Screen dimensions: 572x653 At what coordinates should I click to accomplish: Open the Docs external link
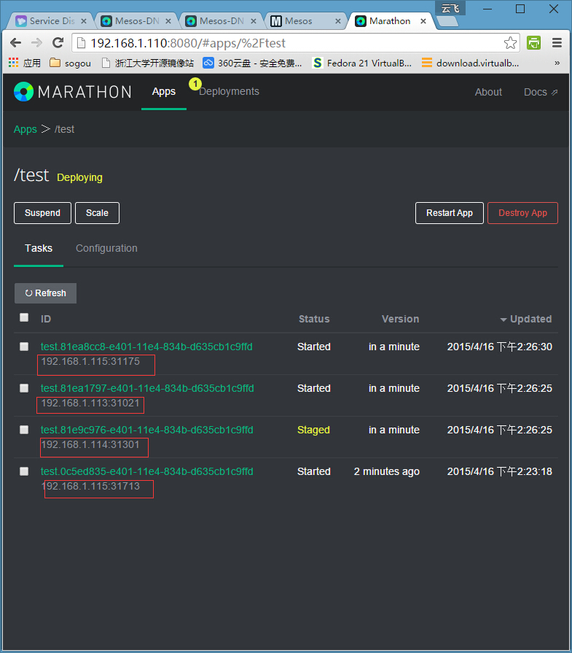coord(541,92)
